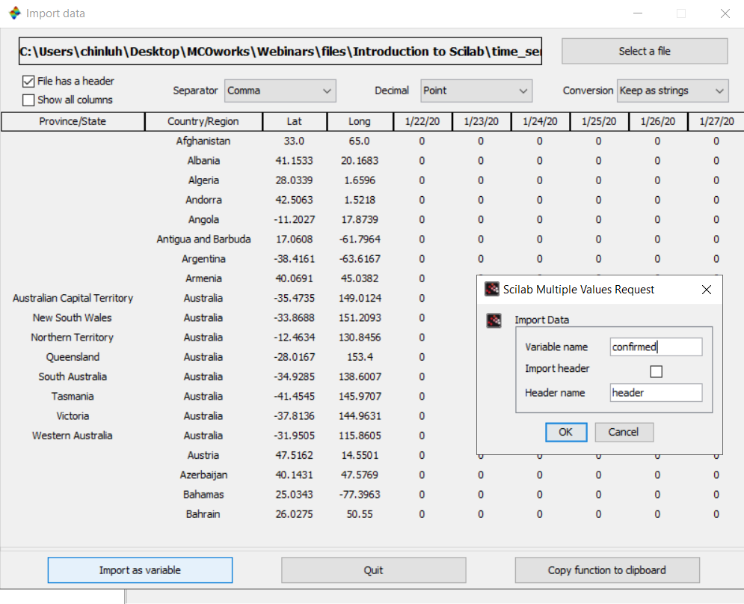Click the New South Wales cell
This screenshot has height=604, width=744.
73,317
